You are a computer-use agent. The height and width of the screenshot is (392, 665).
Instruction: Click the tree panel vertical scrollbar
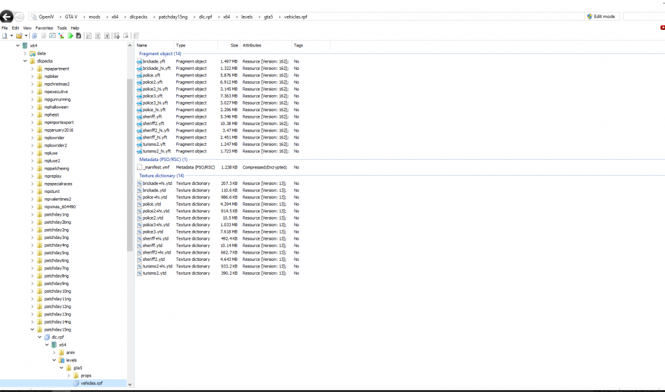tap(130, 166)
